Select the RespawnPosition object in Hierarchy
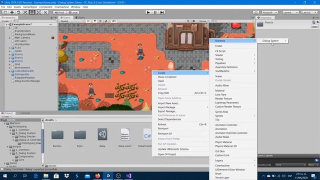 [24, 78]
